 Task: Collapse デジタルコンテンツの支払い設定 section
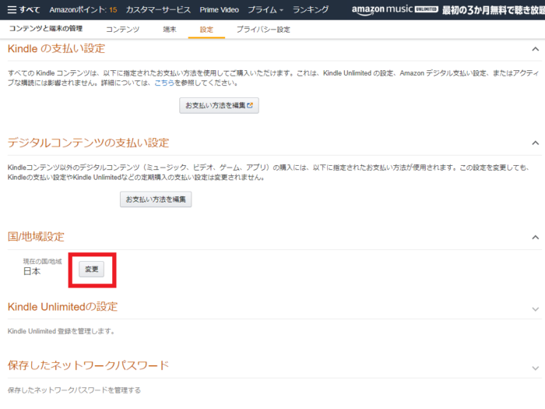[x=536, y=143]
